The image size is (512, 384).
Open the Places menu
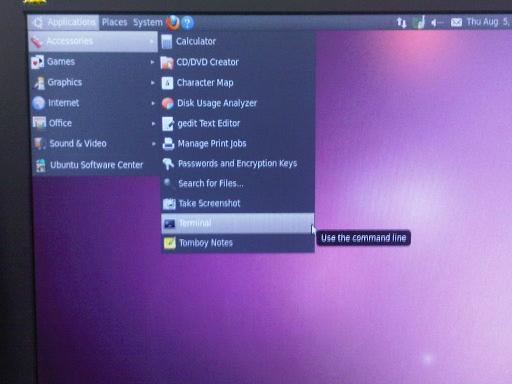(114, 22)
